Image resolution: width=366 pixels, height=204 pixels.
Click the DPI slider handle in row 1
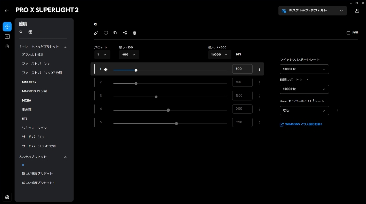(136, 70)
